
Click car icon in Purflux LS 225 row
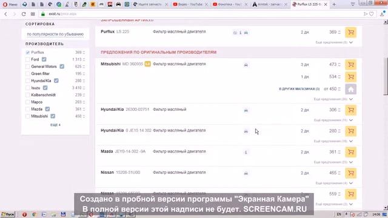coord(246,32)
